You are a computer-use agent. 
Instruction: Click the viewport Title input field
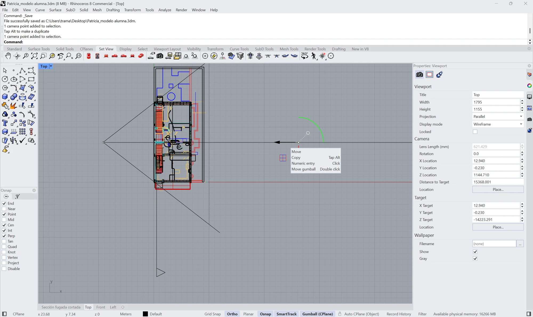[498, 95]
